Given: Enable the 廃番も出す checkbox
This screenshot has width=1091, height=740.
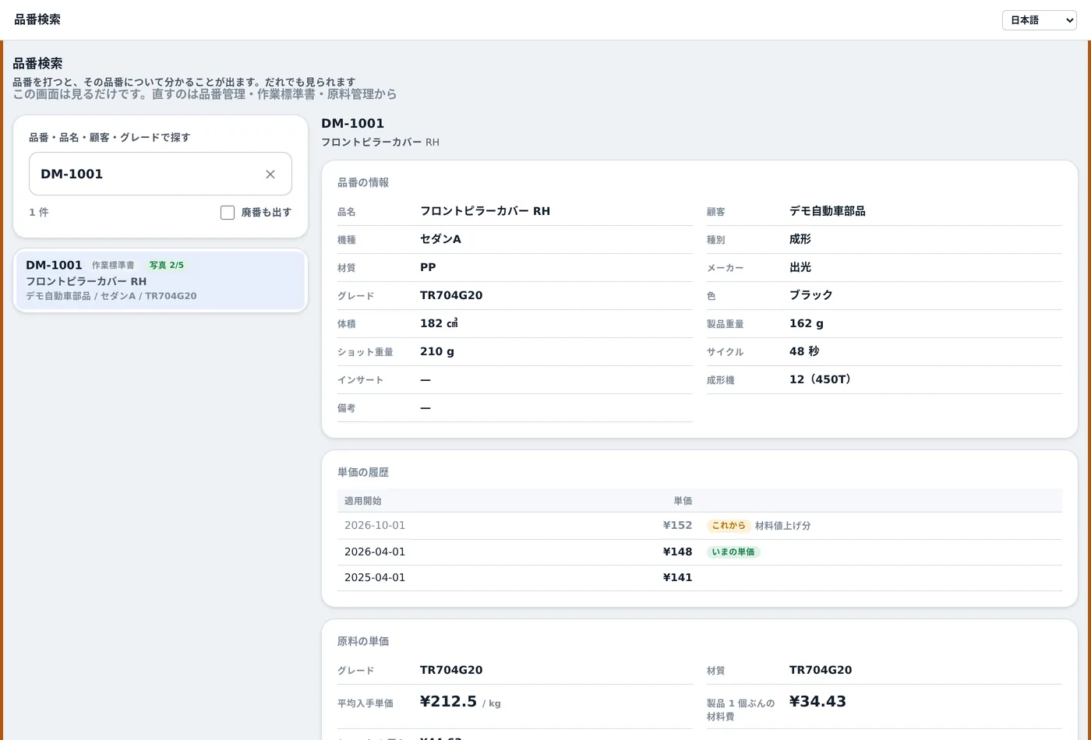Looking at the screenshot, I should click(x=228, y=213).
